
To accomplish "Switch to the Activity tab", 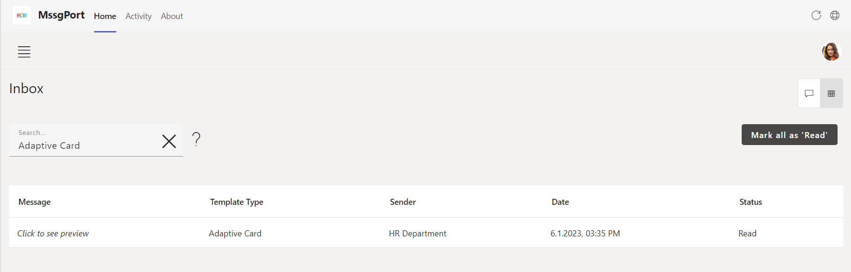I will [138, 16].
